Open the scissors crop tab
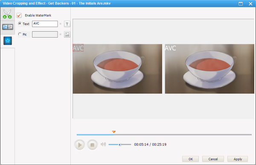Viewport: 256px width, 165px height. (7, 14)
